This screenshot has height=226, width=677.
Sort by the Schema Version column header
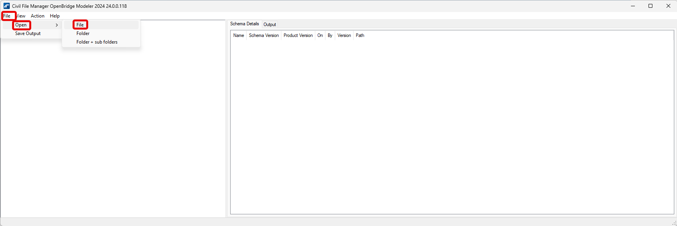264,35
